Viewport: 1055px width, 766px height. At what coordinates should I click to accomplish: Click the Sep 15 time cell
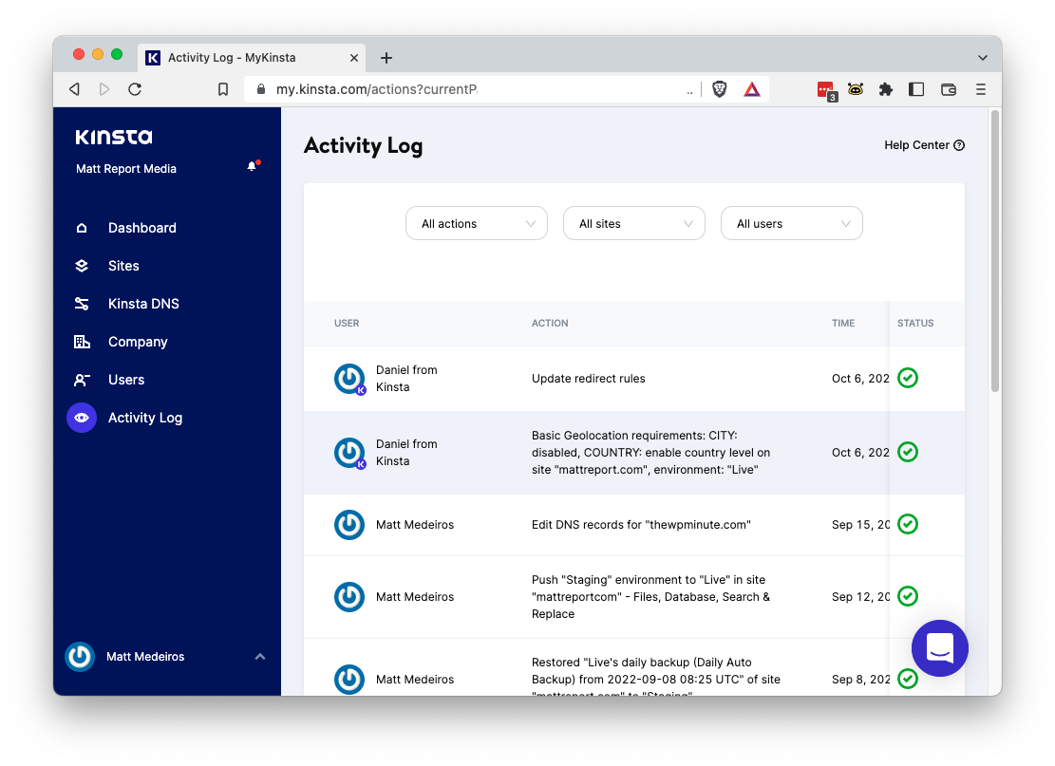(x=860, y=525)
